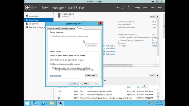This screenshot has width=189, height=106.
Task: Open the Help me choose link
Action: (x=56, y=76)
